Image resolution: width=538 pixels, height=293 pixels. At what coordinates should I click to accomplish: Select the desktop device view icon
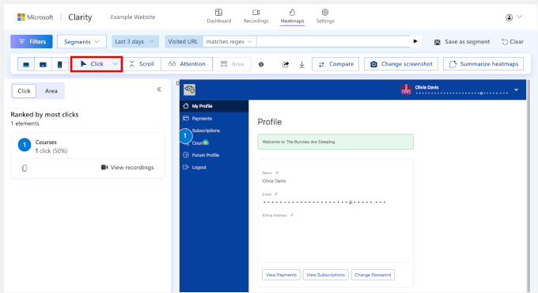coord(26,64)
